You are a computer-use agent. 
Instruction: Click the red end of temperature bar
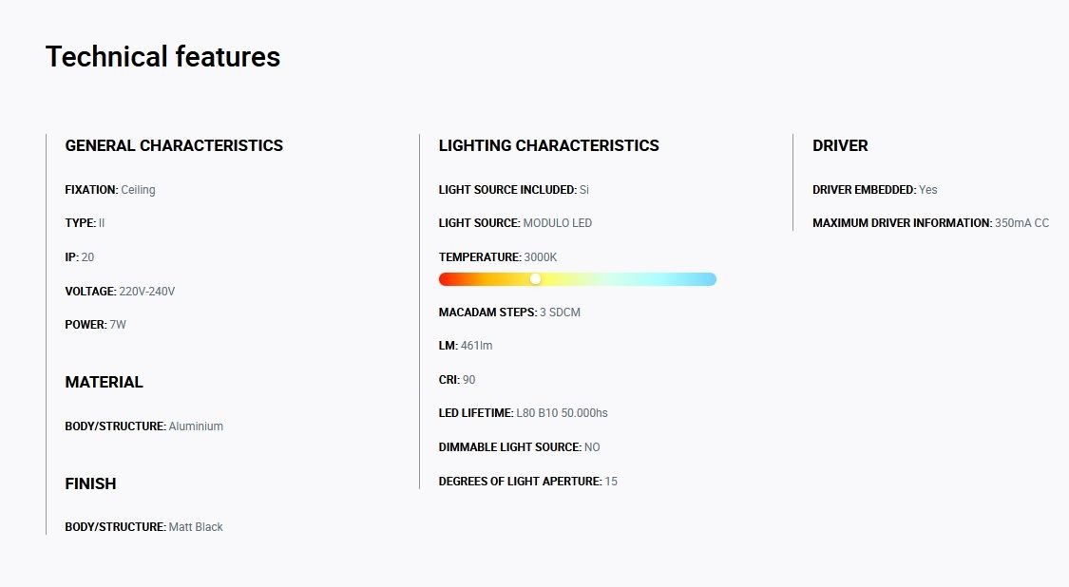pos(447,279)
